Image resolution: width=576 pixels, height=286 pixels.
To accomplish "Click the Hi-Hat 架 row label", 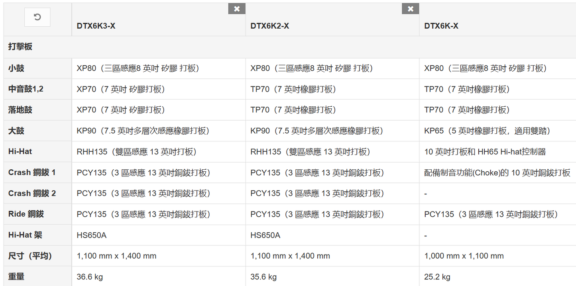I will pyautogui.click(x=25, y=235).
